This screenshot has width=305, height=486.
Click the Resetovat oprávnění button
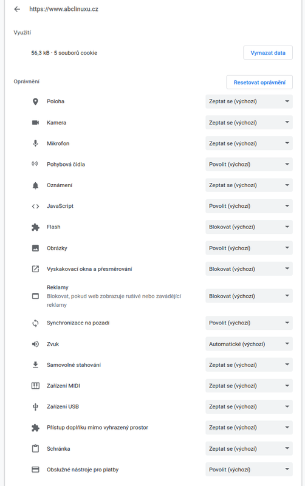click(259, 82)
